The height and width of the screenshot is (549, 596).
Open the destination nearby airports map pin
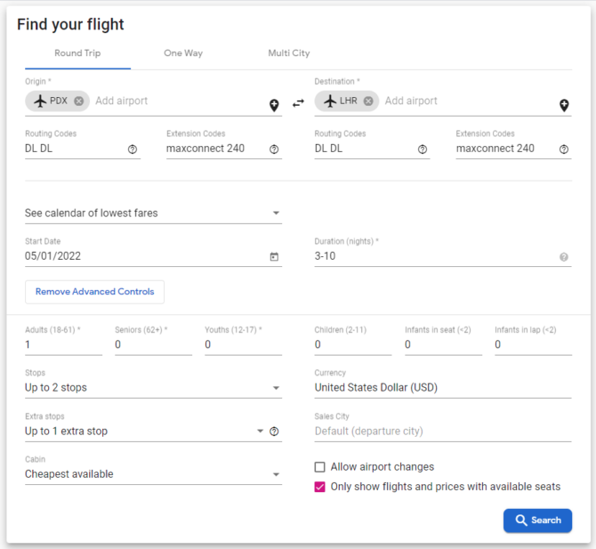point(564,105)
